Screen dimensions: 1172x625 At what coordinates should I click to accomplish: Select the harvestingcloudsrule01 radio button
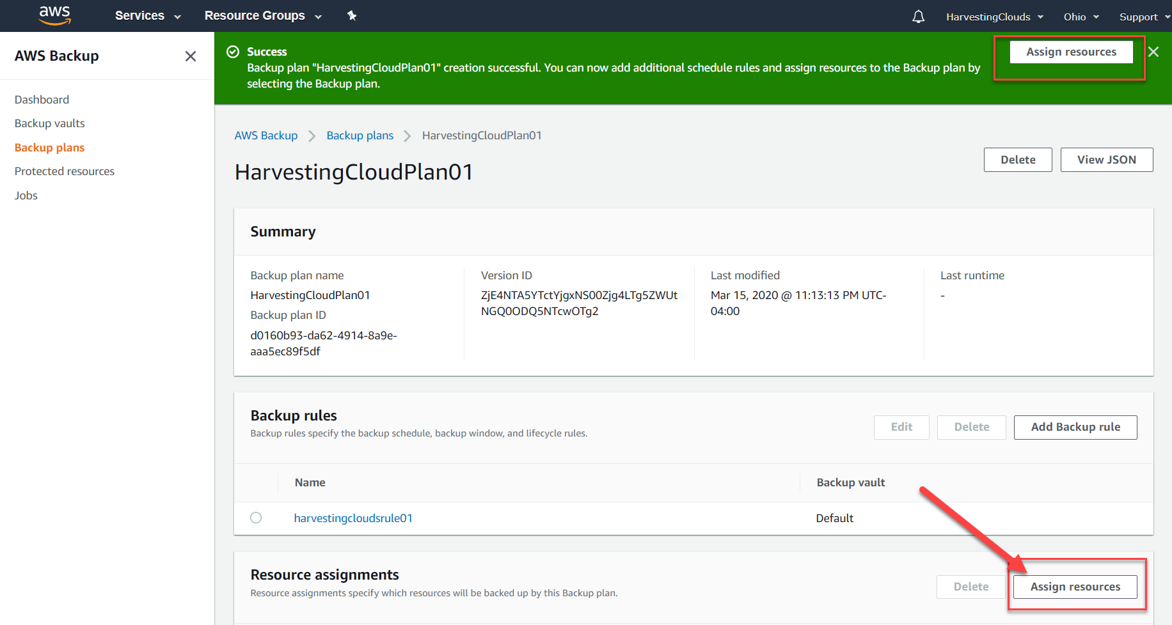pos(256,518)
